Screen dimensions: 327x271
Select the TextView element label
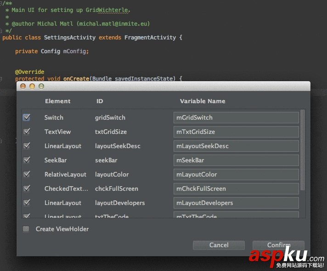click(x=57, y=132)
